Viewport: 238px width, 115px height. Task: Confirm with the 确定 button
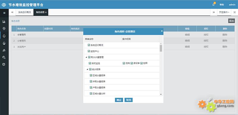point(119,100)
